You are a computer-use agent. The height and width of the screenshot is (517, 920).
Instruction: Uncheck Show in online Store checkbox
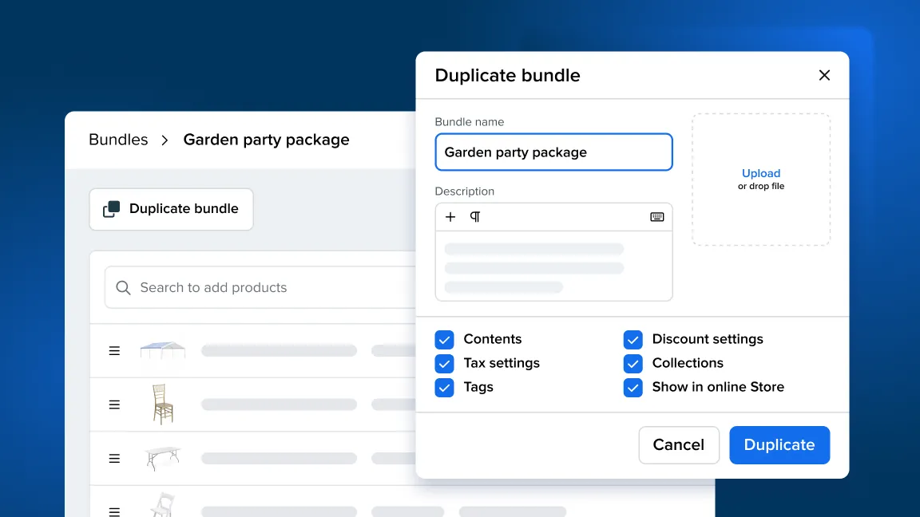point(632,388)
